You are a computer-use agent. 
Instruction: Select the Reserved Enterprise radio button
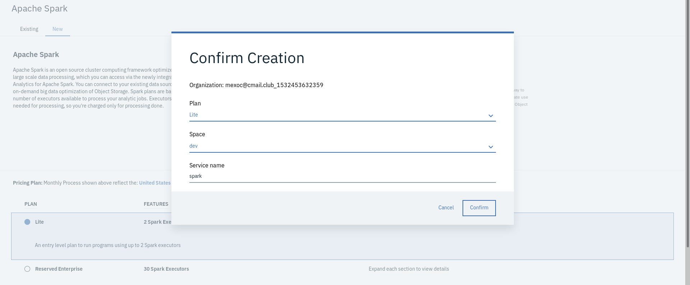(27, 269)
